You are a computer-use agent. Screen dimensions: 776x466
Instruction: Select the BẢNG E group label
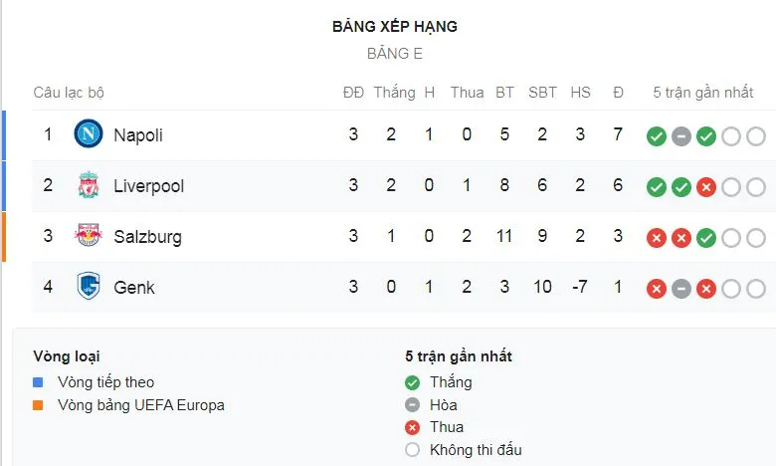(395, 54)
